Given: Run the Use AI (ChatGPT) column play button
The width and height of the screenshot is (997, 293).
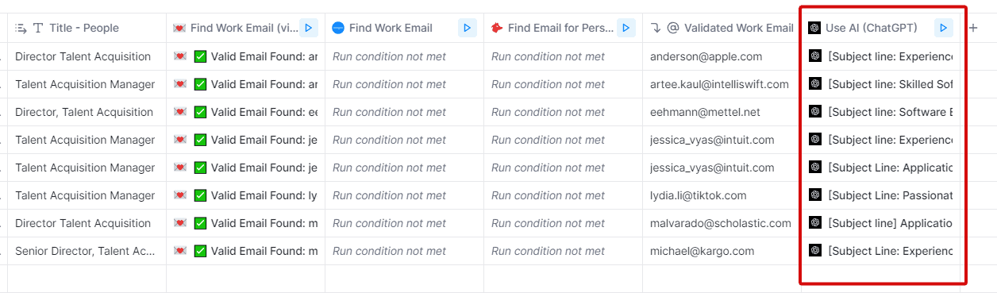Looking at the screenshot, I should coord(943,28).
